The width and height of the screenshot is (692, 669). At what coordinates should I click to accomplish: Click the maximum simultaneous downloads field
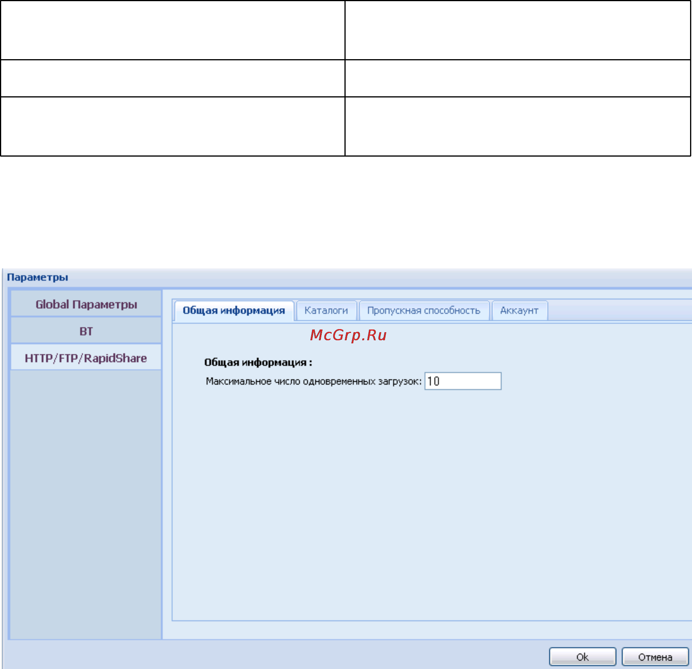coord(463,381)
